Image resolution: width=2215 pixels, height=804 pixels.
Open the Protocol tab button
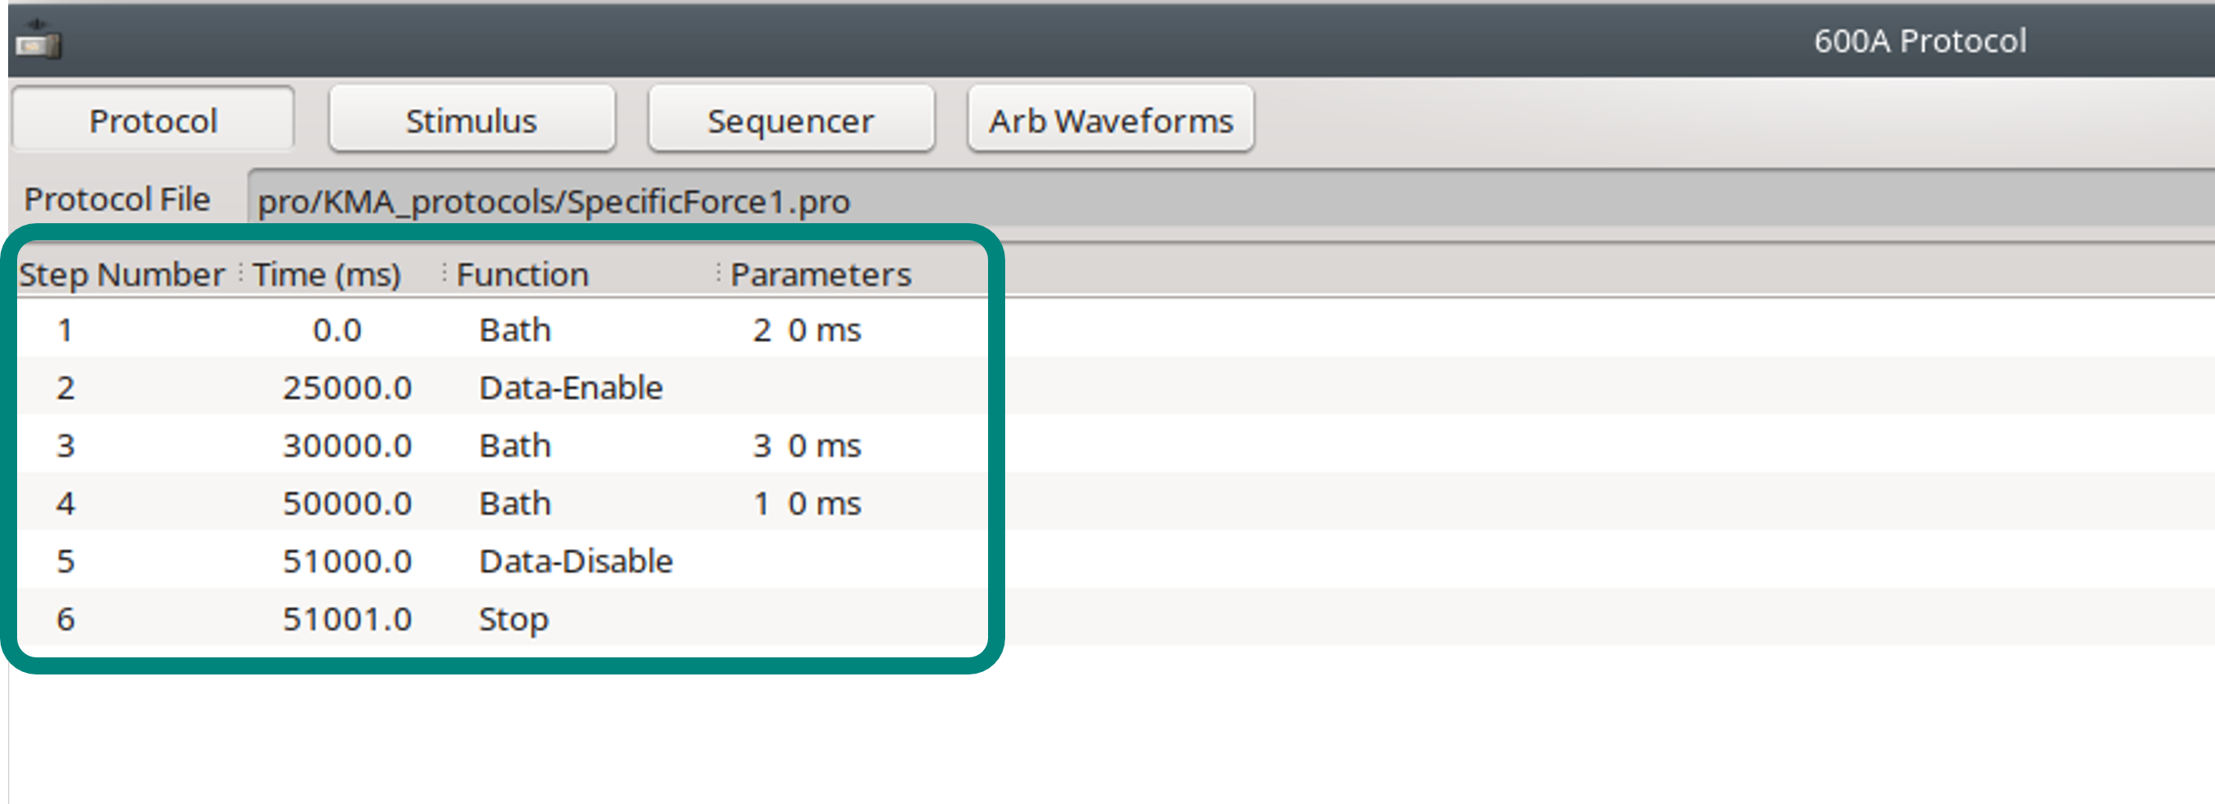pyautogui.click(x=153, y=121)
